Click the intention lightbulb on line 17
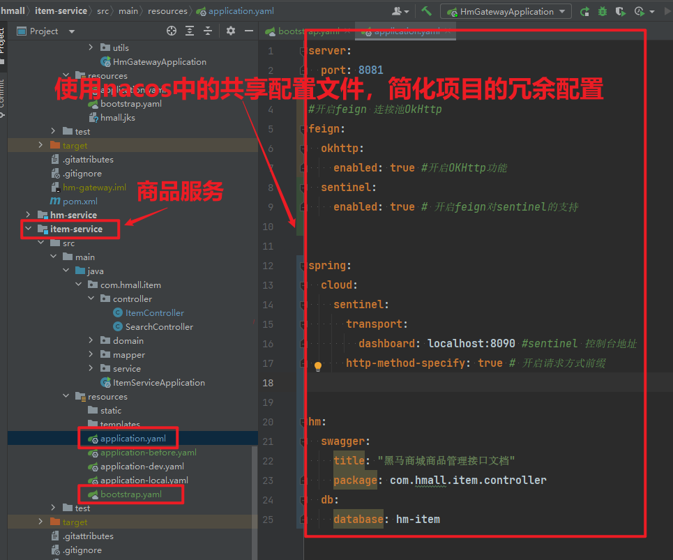The height and width of the screenshot is (560, 673). click(x=317, y=365)
